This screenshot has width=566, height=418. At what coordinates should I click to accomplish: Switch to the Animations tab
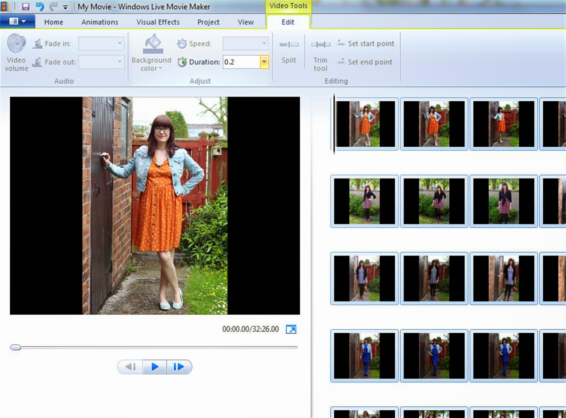[x=100, y=22]
